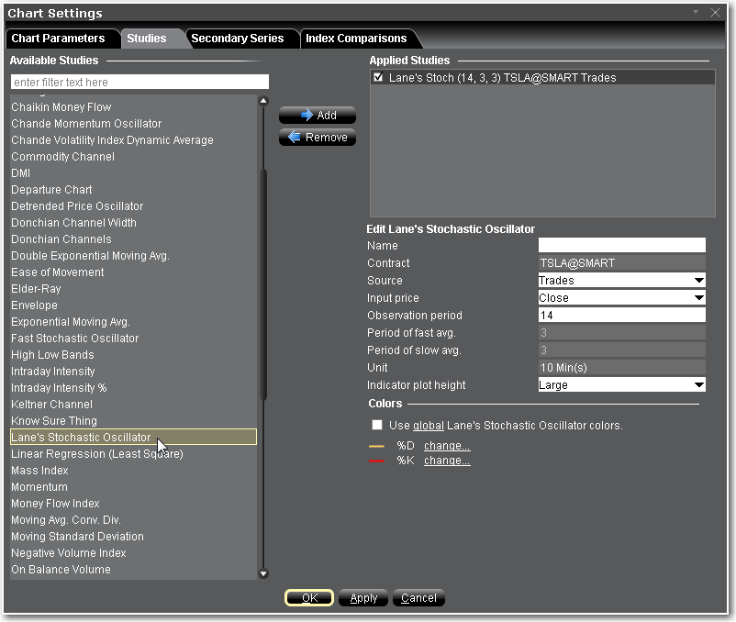Open the Source dropdown
The image size is (736, 622).
pos(621,281)
